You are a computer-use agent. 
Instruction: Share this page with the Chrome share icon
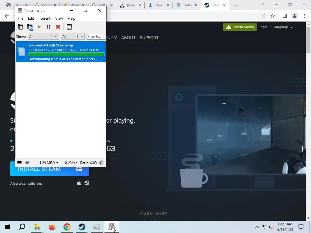(x=263, y=16)
